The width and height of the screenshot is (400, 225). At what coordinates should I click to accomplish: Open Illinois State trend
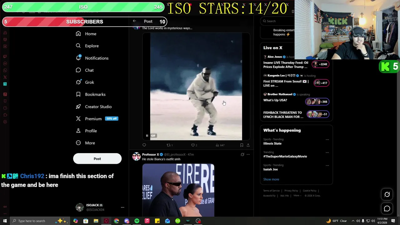point(272,143)
